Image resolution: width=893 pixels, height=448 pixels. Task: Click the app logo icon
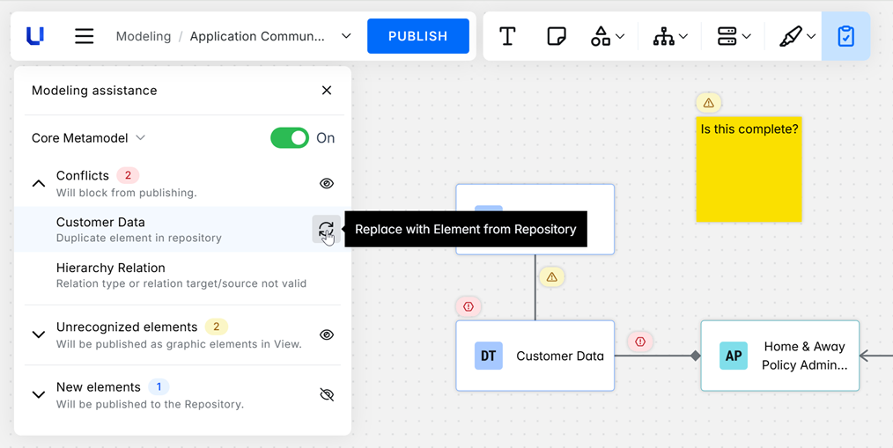(x=35, y=36)
